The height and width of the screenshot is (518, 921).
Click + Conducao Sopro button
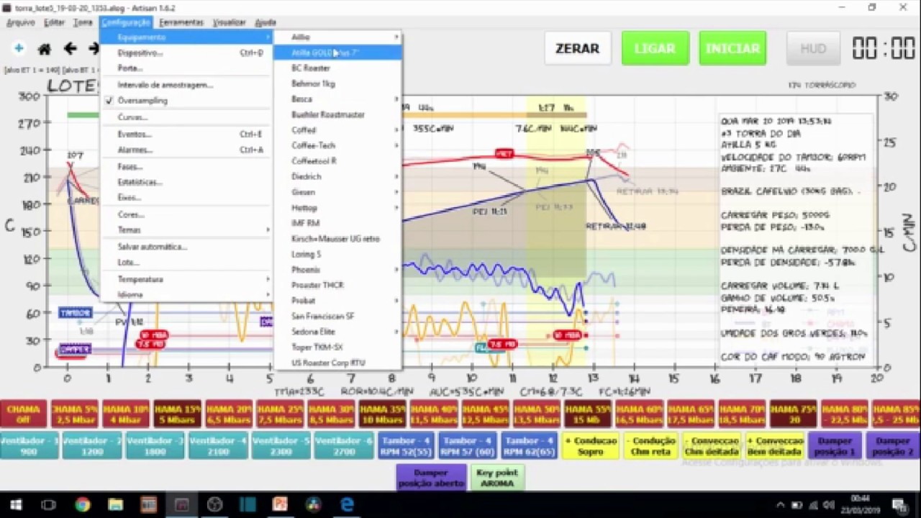coord(591,446)
